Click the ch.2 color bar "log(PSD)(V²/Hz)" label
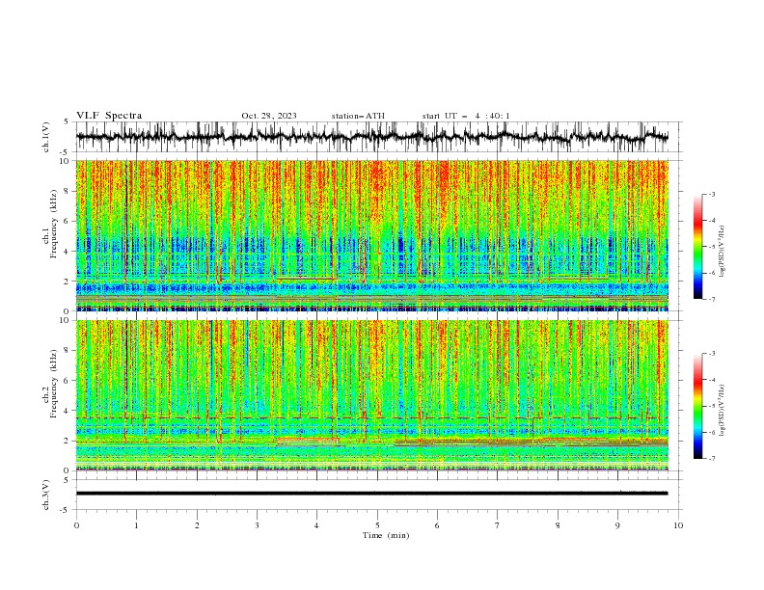 (722, 411)
